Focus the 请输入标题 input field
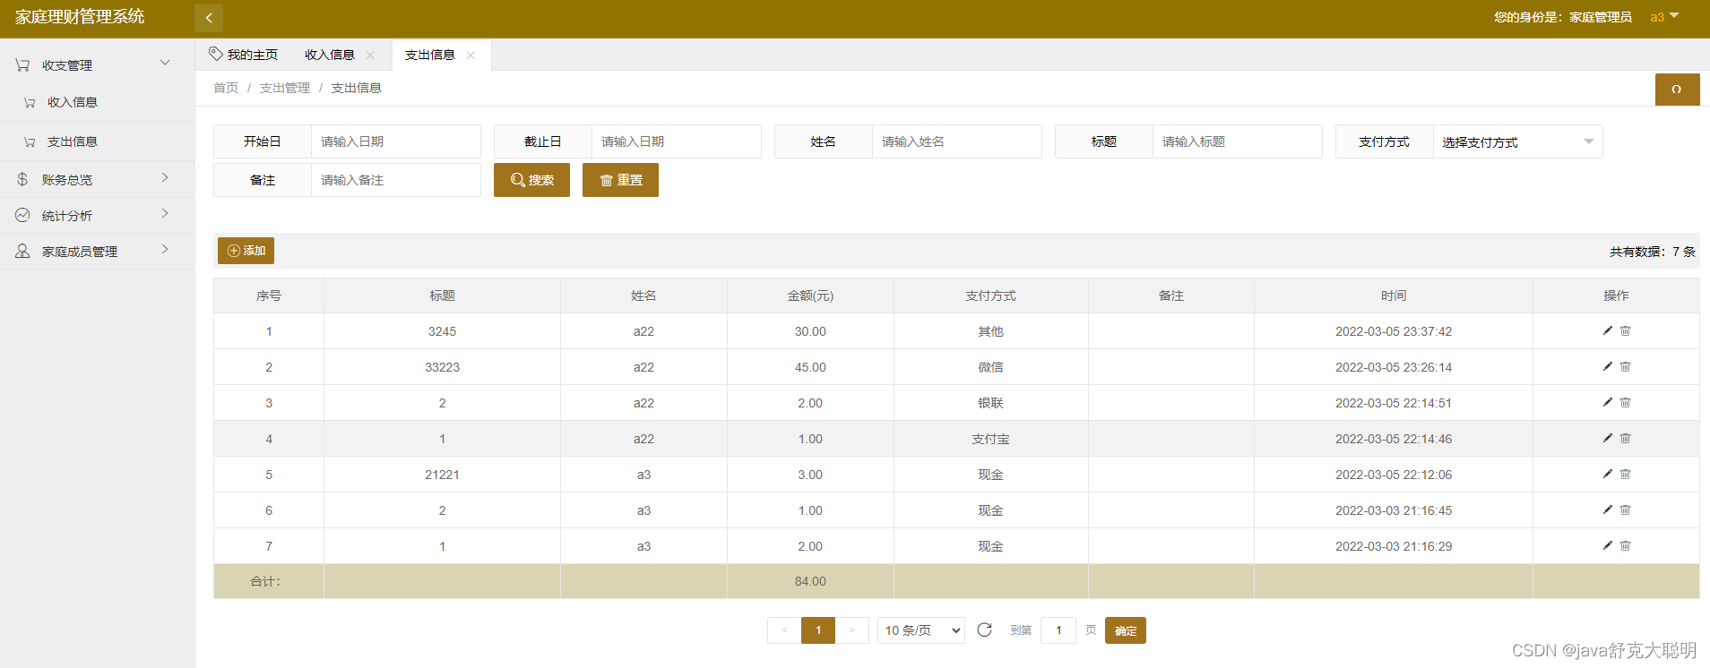1710x668 pixels. tap(1237, 141)
